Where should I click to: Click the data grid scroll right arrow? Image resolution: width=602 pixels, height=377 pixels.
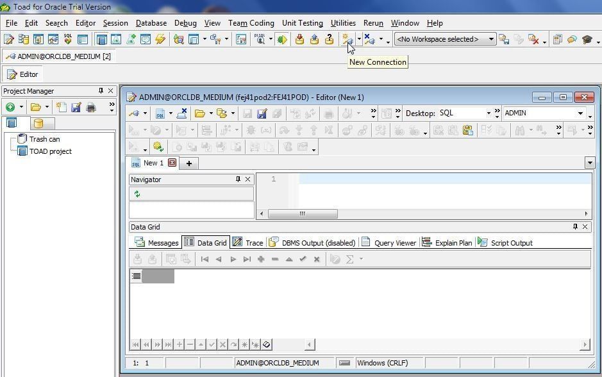tap(585, 344)
